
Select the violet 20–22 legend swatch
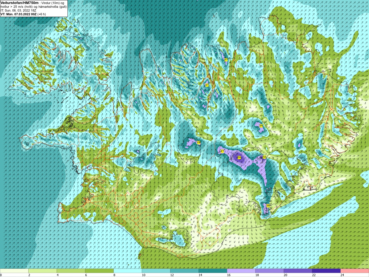[298, 271]
